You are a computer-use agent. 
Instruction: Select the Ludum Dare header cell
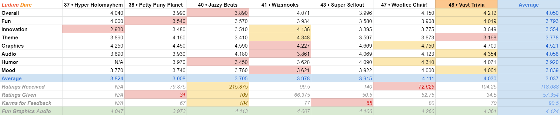(x=31, y=4)
